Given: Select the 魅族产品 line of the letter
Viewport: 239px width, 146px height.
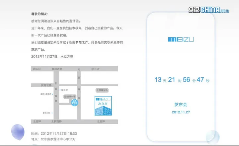Looking at the screenshot, I should coord(39,49).
